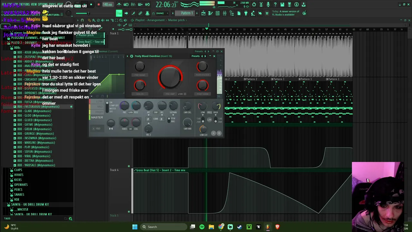
Task: Select the Paint brush tool in Playlist
Action: coord(94,20)
